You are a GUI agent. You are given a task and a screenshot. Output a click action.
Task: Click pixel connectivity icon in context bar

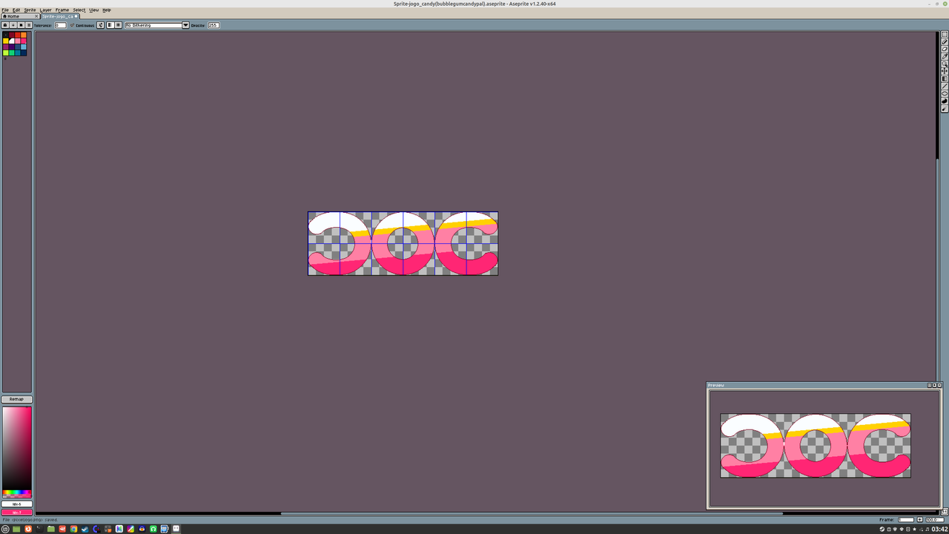100,25
